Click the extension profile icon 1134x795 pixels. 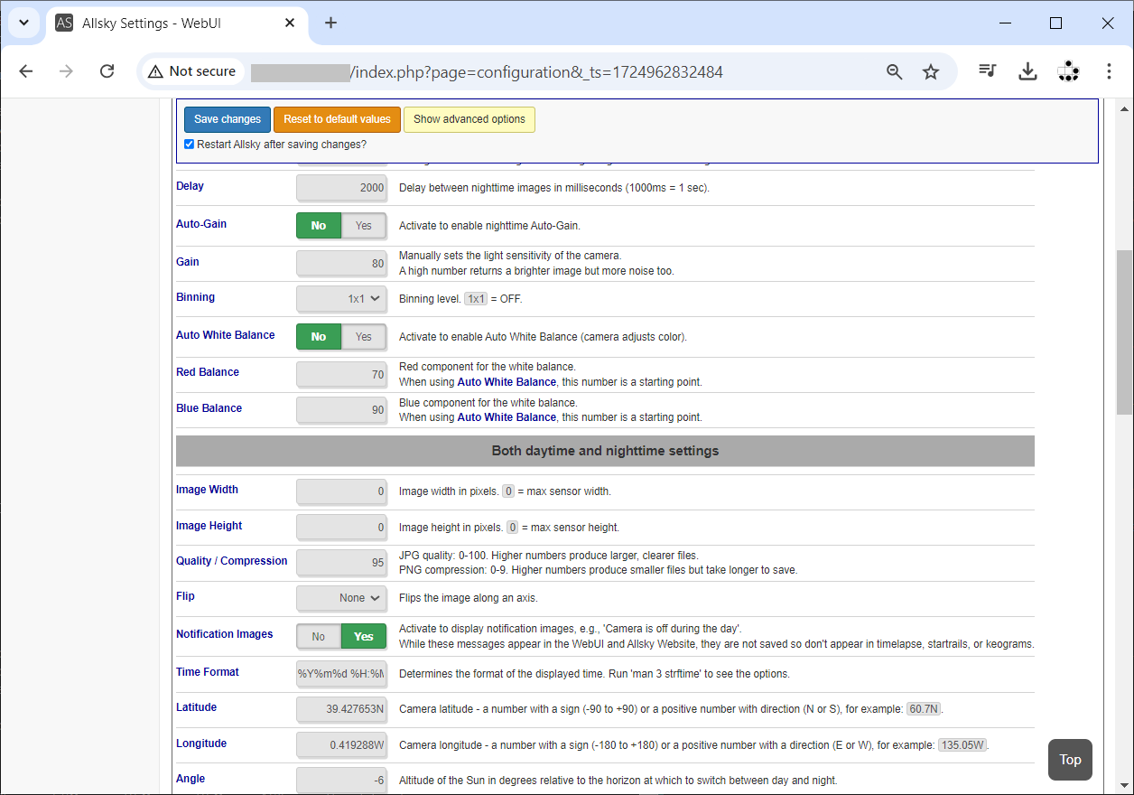1068,71
